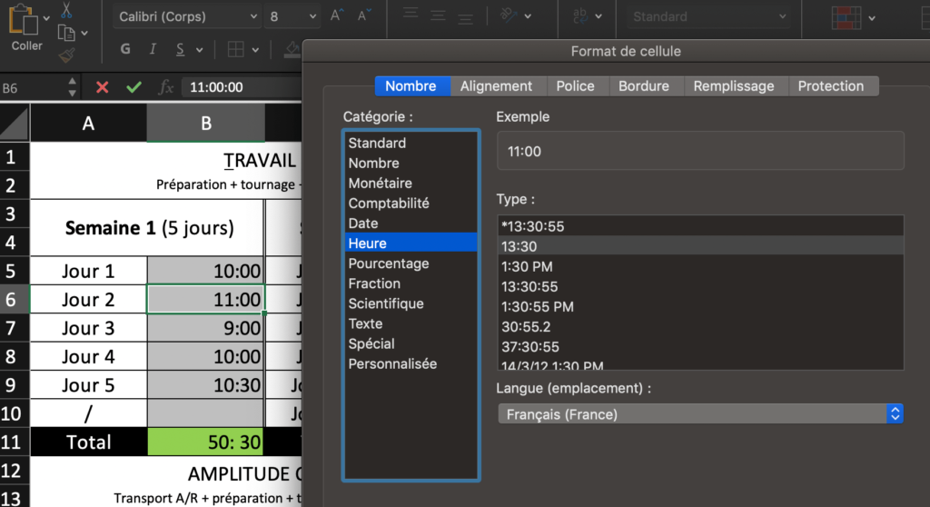Select Pourcentage in the category list
Image resolution: width=930 pixels, height=507 pixels.
(x=388, y=263)
